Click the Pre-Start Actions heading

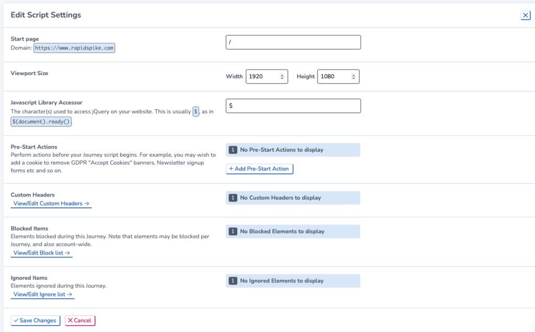coord(34,147)
